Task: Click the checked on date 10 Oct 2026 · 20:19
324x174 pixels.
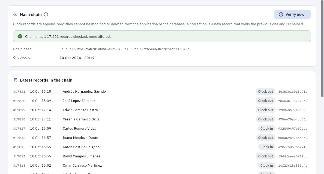Action: [x=77, y=58]
